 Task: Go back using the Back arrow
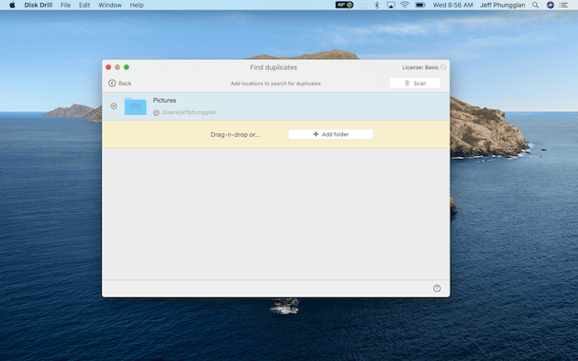120,84
